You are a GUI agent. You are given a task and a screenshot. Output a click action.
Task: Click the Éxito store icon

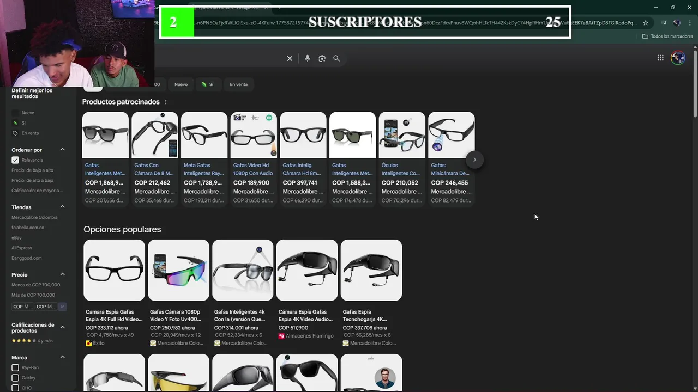point(89,344)
